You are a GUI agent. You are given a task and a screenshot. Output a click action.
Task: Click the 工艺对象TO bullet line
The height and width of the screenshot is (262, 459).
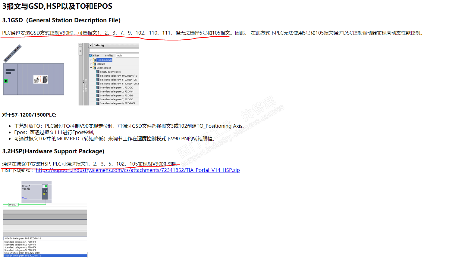pos(130,126)
